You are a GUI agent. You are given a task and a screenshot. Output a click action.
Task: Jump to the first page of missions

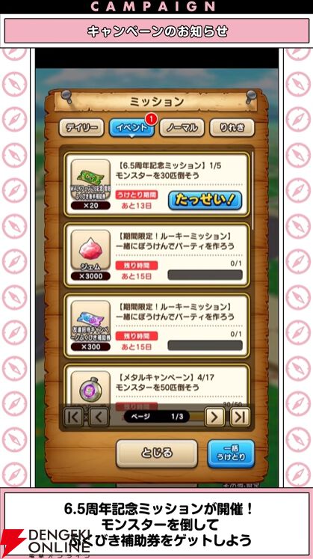pyautogui.click(x=73, y=416)
